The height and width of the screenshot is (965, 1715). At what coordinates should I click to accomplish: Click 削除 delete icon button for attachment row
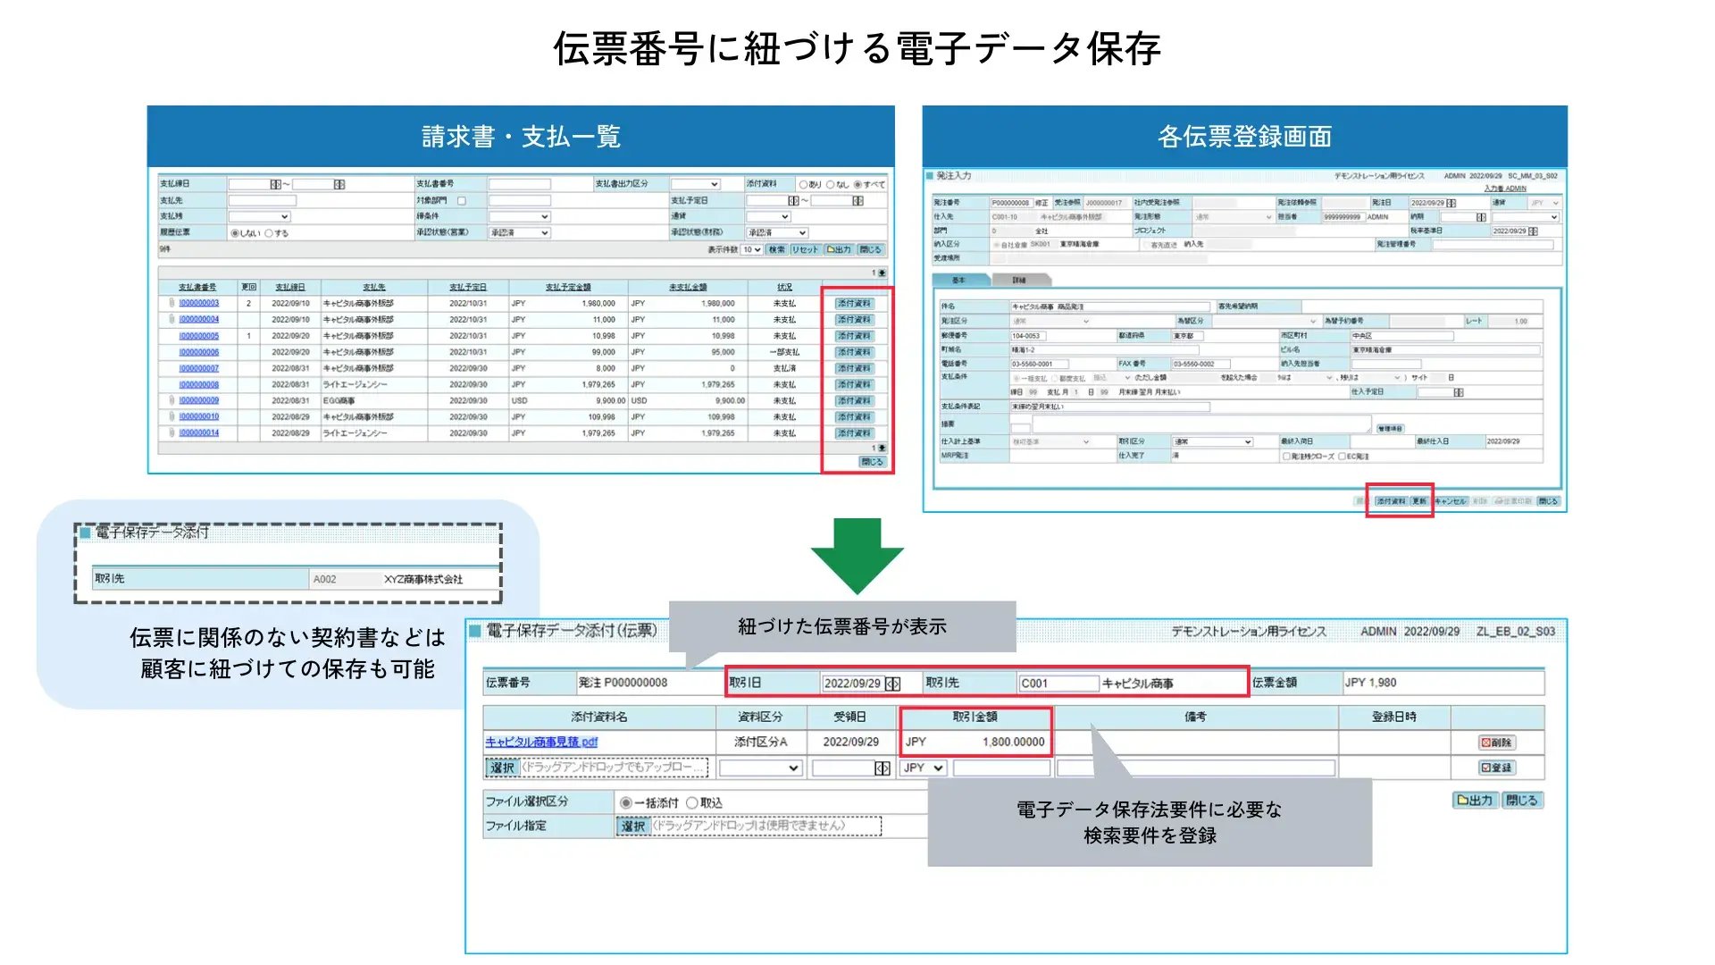tap(1496, 743)
